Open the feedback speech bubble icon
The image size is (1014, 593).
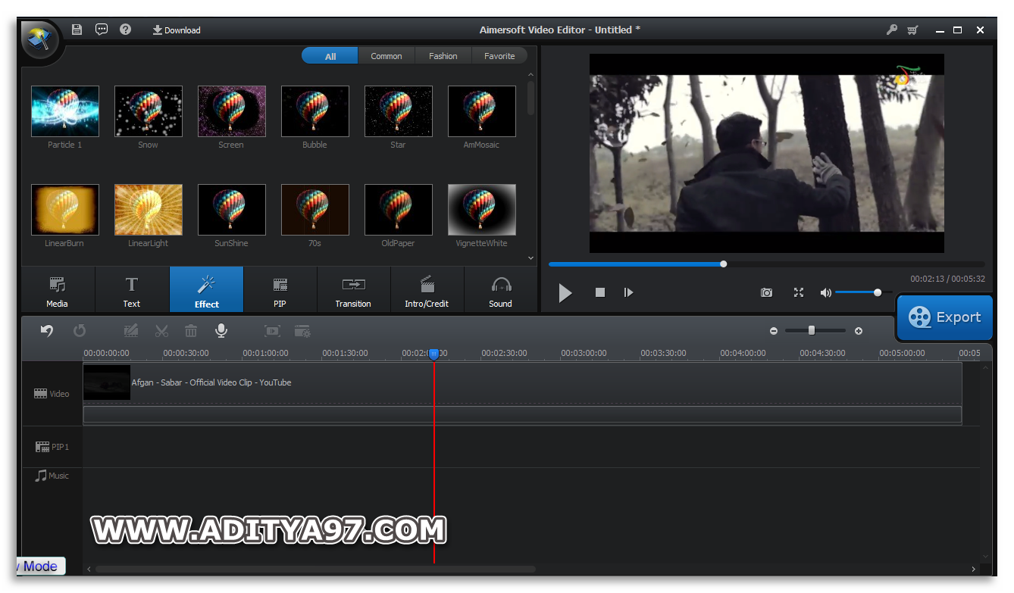pyautogui.click(x=102, y=30)
